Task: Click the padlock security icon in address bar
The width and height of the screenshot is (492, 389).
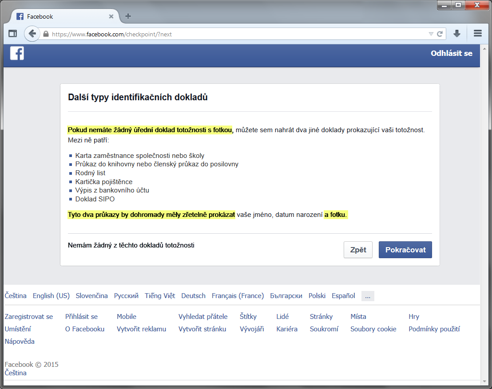Action: pyautogui.click(x=46, y=34)
